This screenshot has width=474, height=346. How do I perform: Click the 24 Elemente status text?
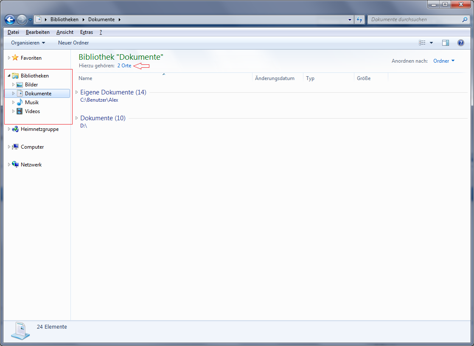pos(52,327)
